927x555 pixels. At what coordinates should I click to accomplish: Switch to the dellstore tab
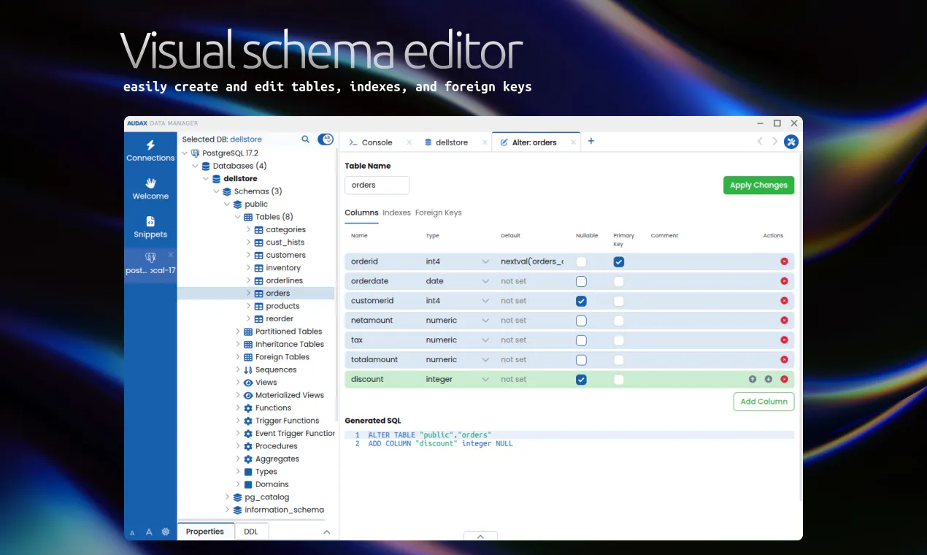(446, 142)
